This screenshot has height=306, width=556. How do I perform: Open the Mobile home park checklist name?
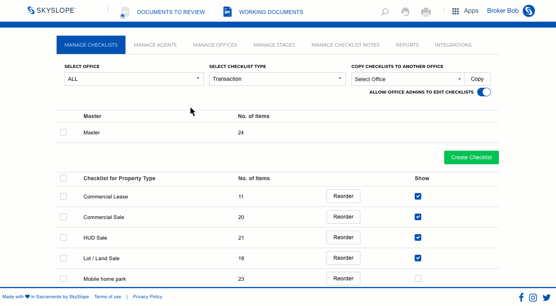[105, 279]
